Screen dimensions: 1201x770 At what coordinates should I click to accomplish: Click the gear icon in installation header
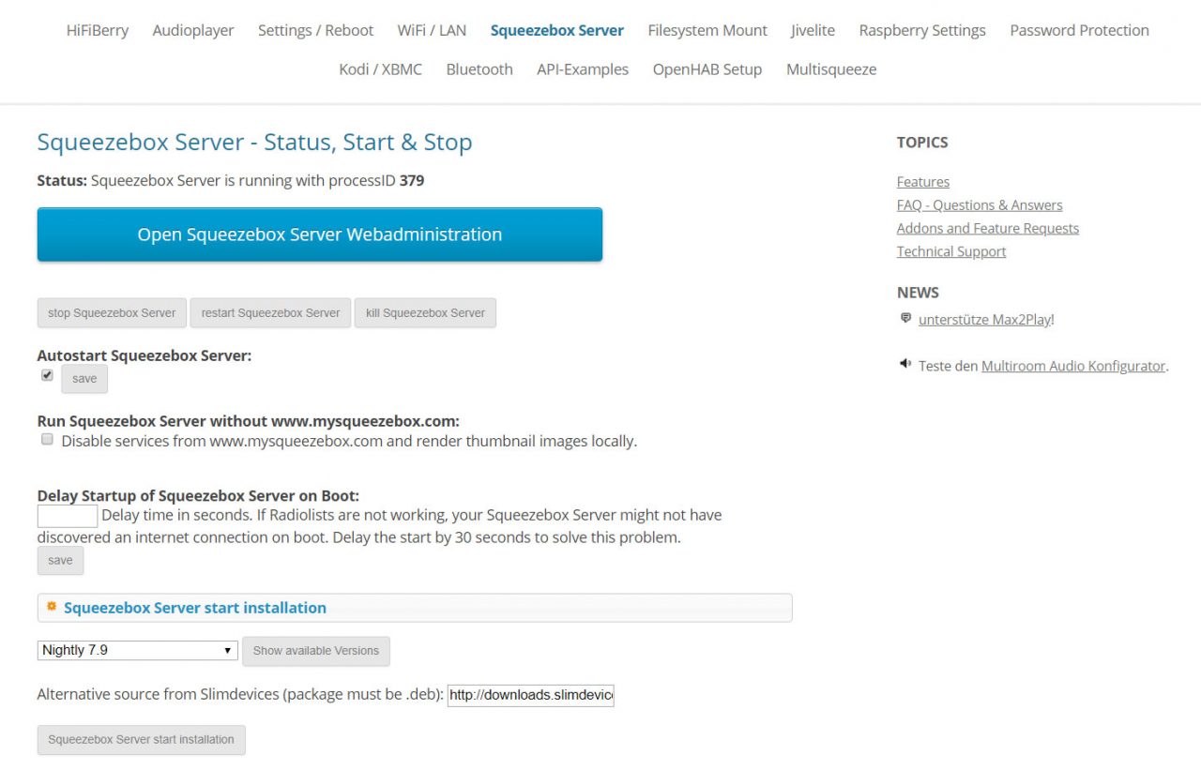pos(52,607)
